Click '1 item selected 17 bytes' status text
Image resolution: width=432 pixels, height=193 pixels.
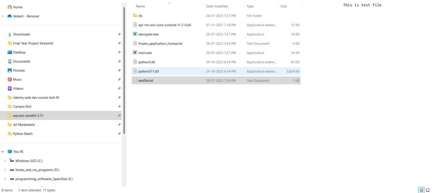37,190
